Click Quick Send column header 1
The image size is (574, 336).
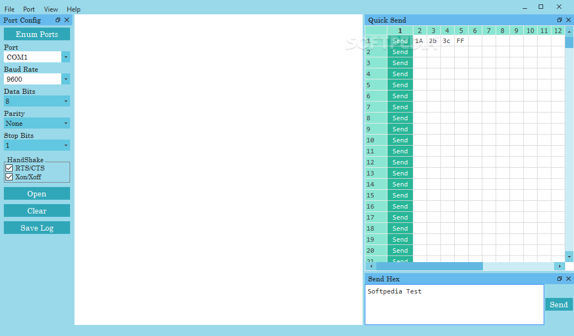coord(400,31)
